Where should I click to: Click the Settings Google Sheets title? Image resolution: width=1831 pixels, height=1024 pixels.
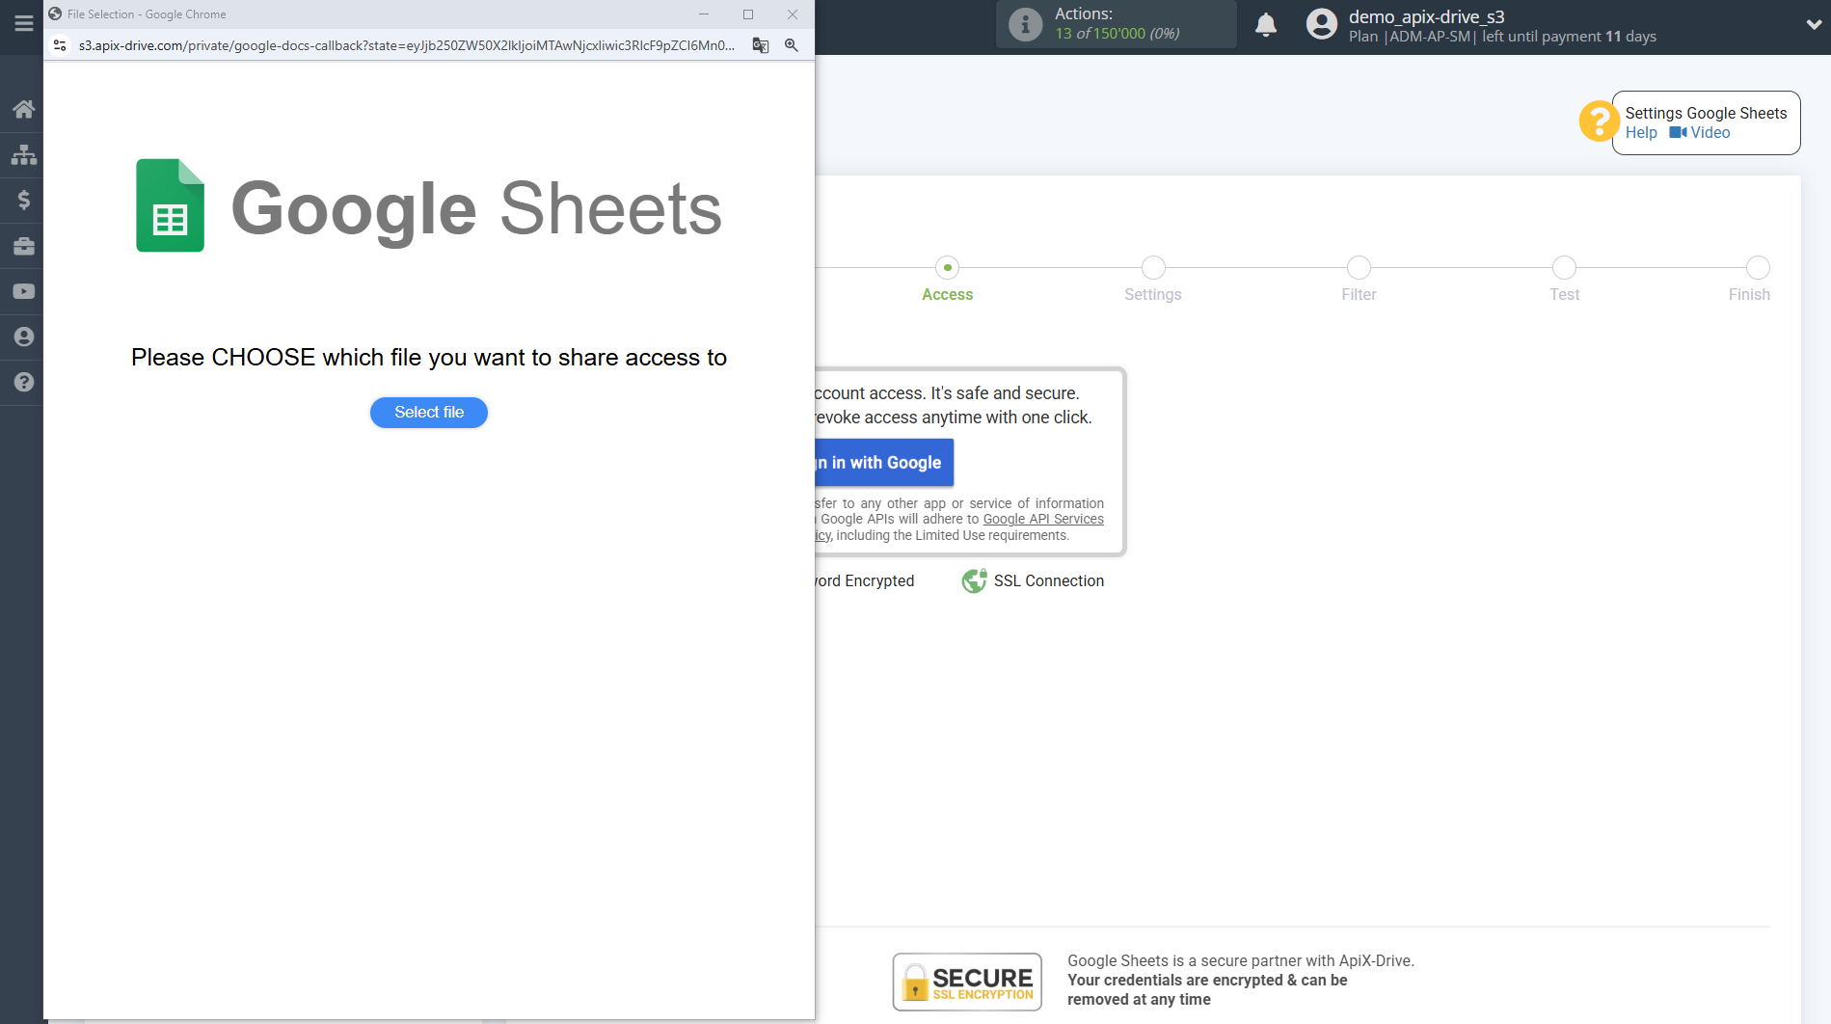(x=1706, y=113)
